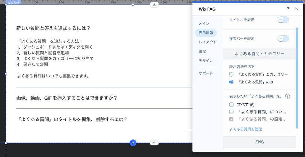This screenshot has width=305, height=157.
Task: Check the 「よくある質問」につい… checkbox
Action: (x=231, y=112)
